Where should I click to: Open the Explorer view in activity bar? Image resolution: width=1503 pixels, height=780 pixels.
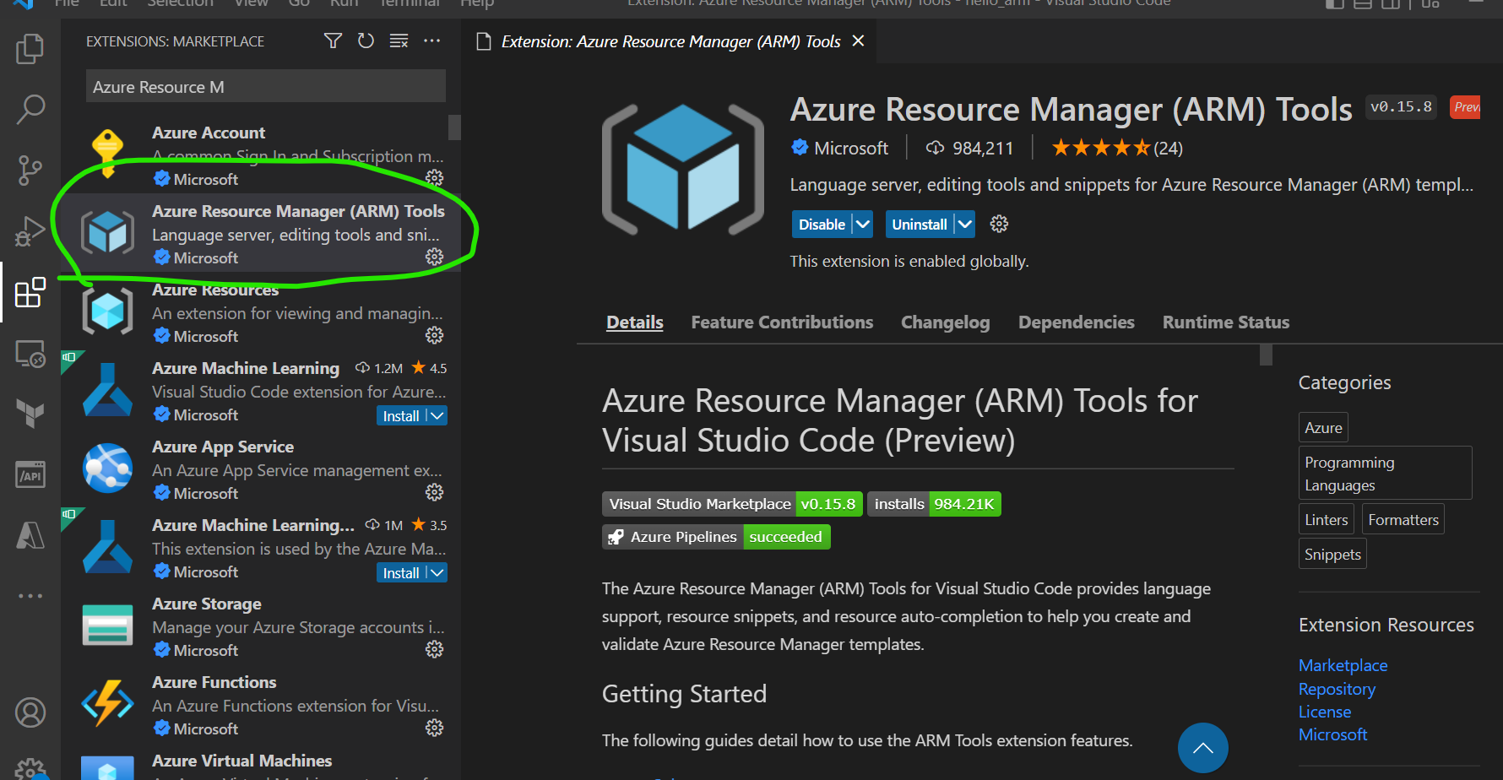[x=30, y=49]
